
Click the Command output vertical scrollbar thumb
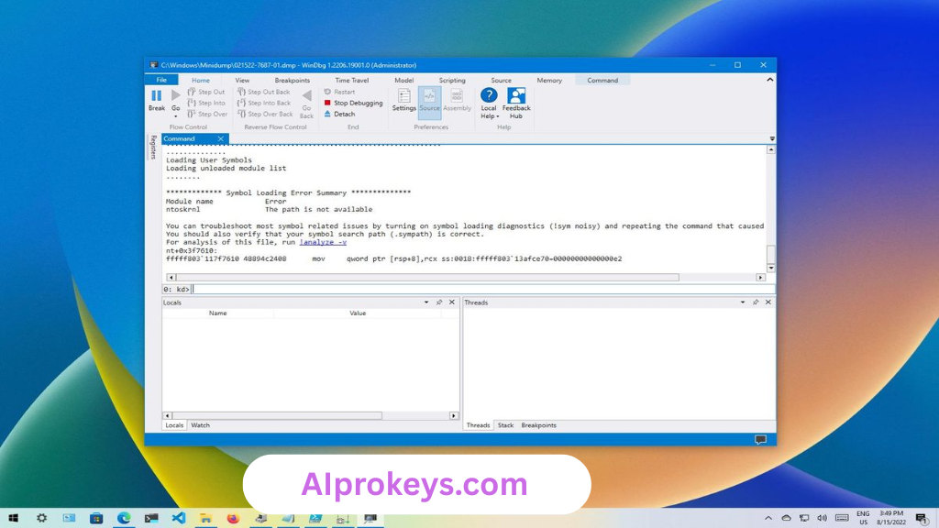coord(770,254)
